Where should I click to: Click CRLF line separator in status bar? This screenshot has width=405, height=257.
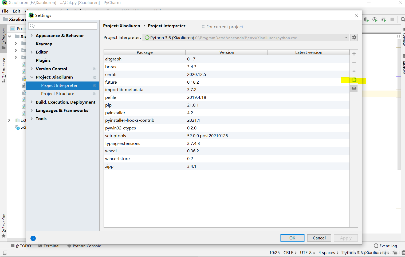290,253
